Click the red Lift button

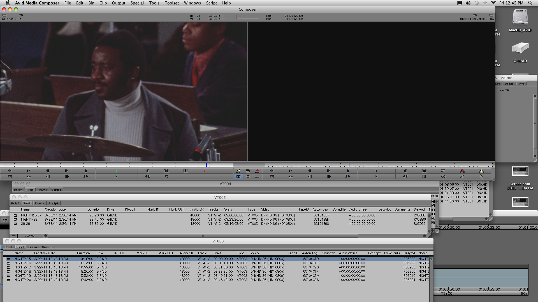pyautogui.click(x=462, y=171)
